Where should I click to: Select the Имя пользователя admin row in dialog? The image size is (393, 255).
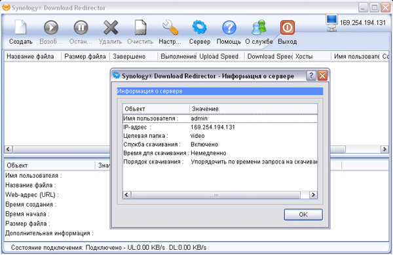pos(220,118)
